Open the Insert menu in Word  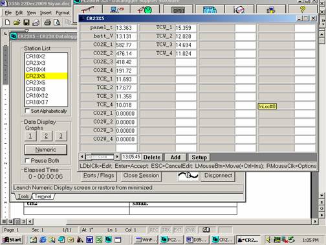point(46,13)
